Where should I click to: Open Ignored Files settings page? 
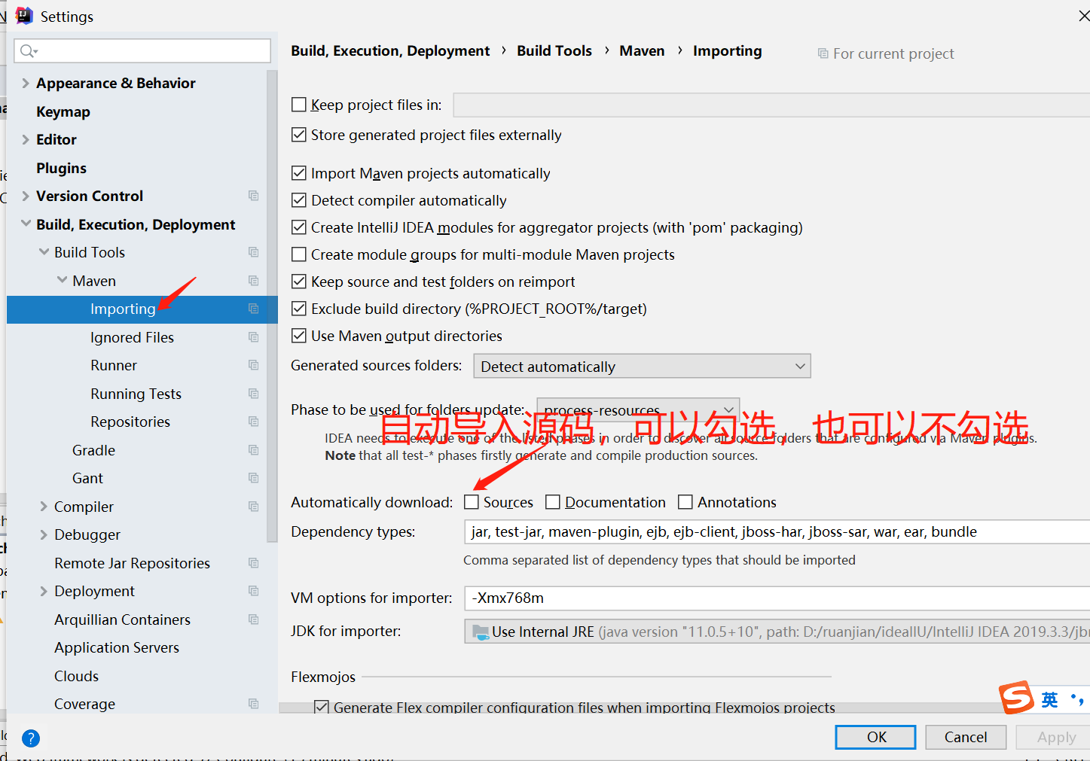132,337
